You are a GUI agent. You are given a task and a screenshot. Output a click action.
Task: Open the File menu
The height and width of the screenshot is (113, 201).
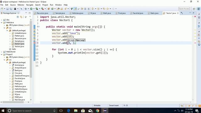coord(2,5)
